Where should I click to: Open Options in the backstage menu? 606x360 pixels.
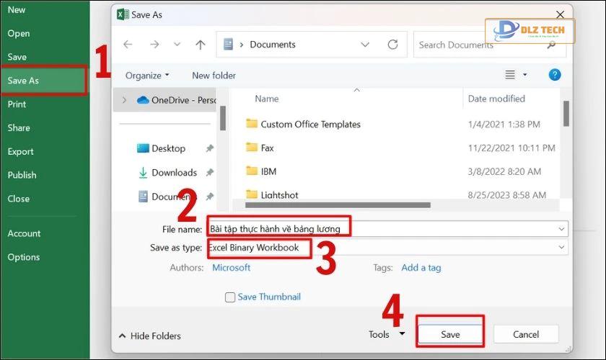pos(24,257)
